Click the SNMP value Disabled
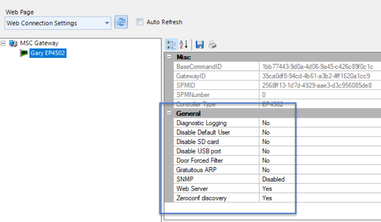 click(x=273, y=179)
